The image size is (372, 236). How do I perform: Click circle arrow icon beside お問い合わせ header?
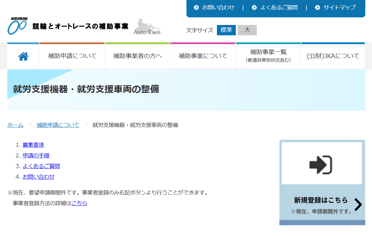tap(196, 8)
